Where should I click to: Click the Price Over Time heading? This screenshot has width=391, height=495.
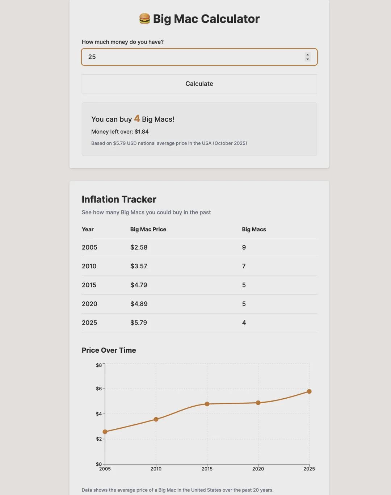(109, 350)
